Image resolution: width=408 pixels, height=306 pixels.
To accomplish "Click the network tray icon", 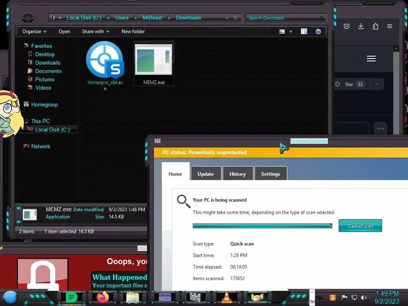I will click(354, 297).
